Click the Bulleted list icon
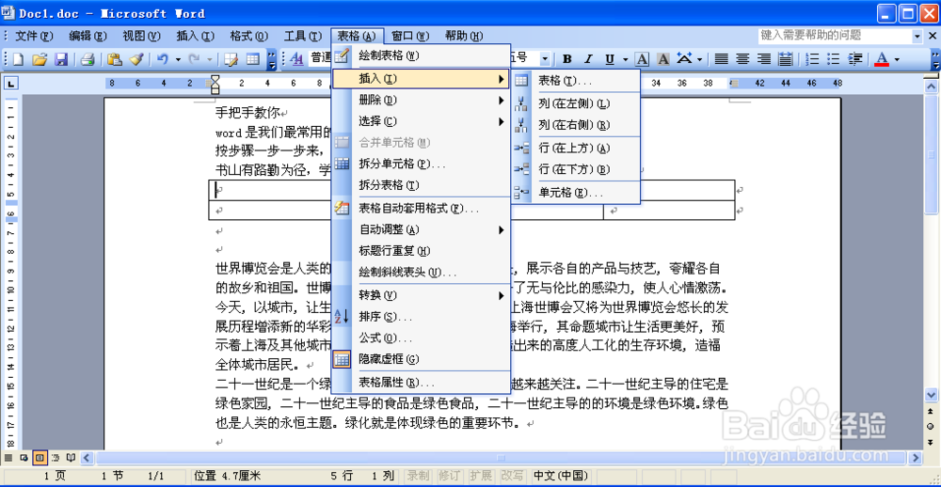This screenshot has height=487, width=941. click(x=833, y=59)
